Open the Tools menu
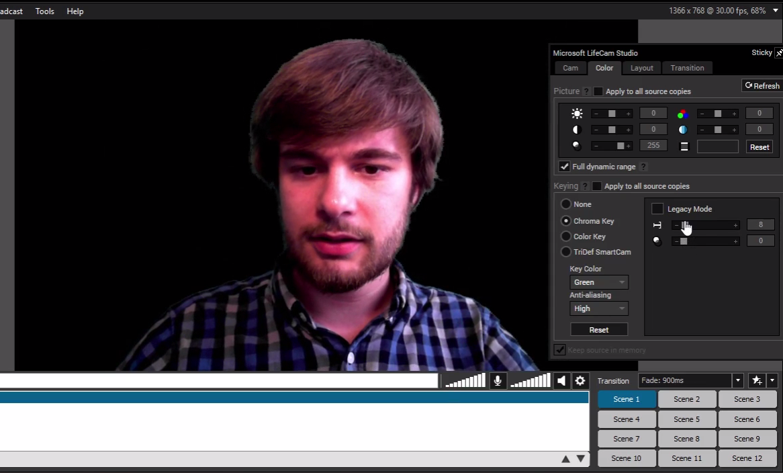Viewport: 783px width, 473px height. [x=44, y=11]
